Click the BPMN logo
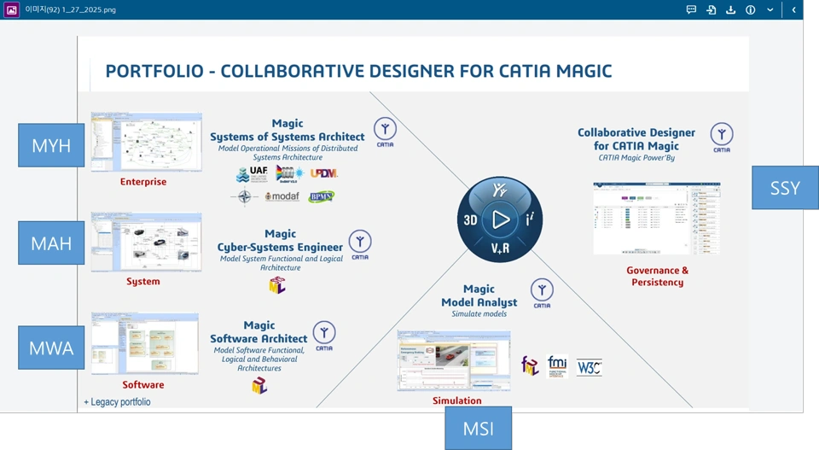The height and width of the screenshot is (450, 819). (x=322, y=196)
